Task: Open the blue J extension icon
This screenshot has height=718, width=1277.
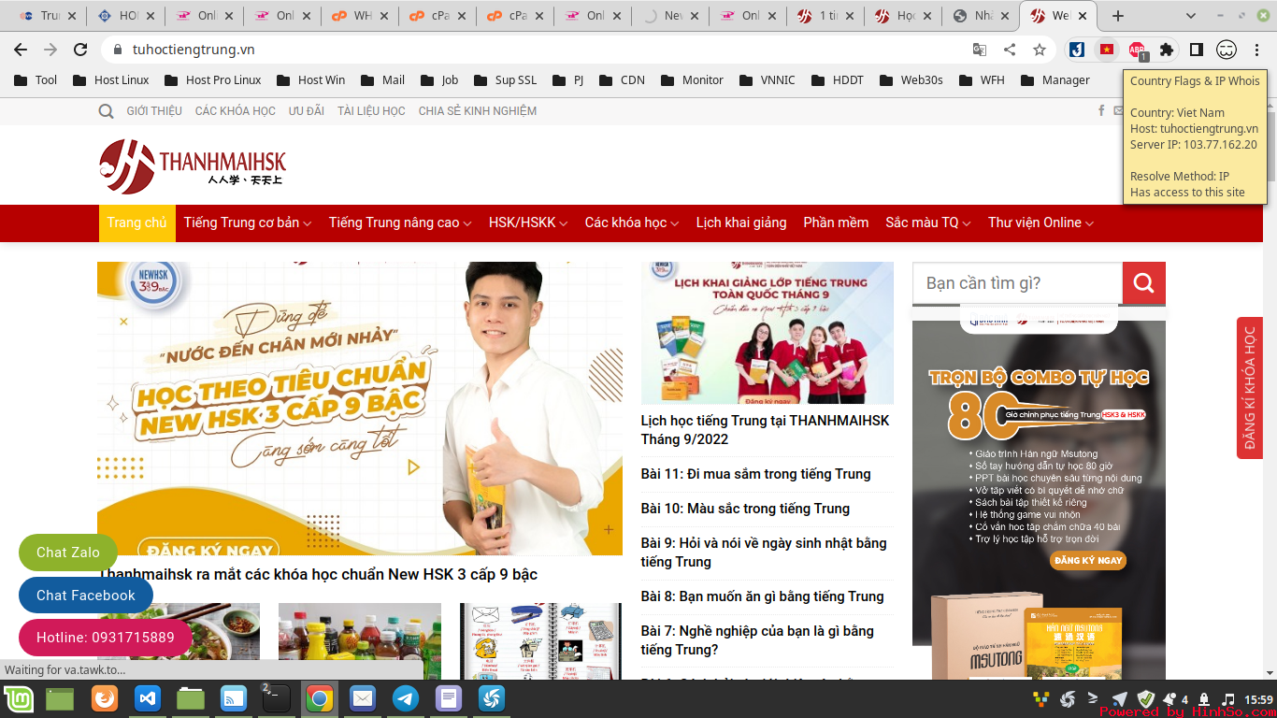Action: pyautogui.click(x=1077, y=50)
